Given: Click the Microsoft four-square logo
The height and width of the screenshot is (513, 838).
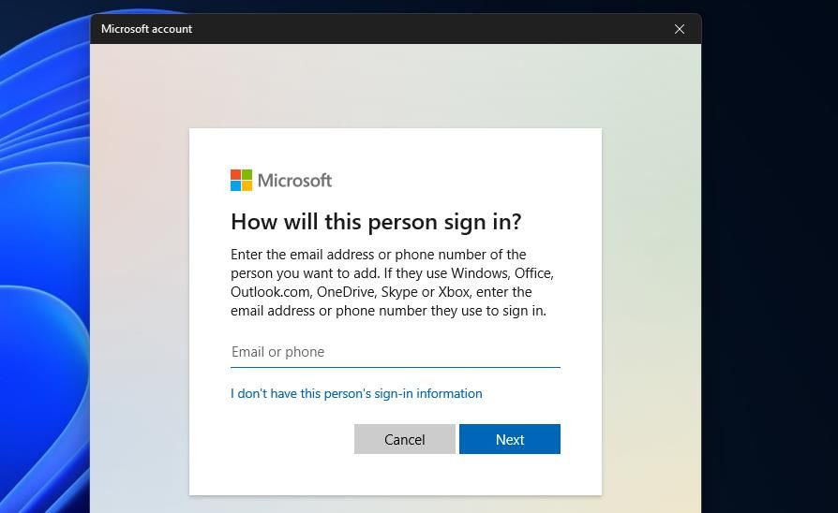Looking at the screenshot, I should click(x=241, y=181).
